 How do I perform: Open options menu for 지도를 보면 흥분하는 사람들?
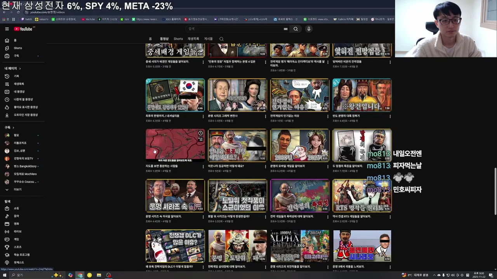tap(203, 167)
